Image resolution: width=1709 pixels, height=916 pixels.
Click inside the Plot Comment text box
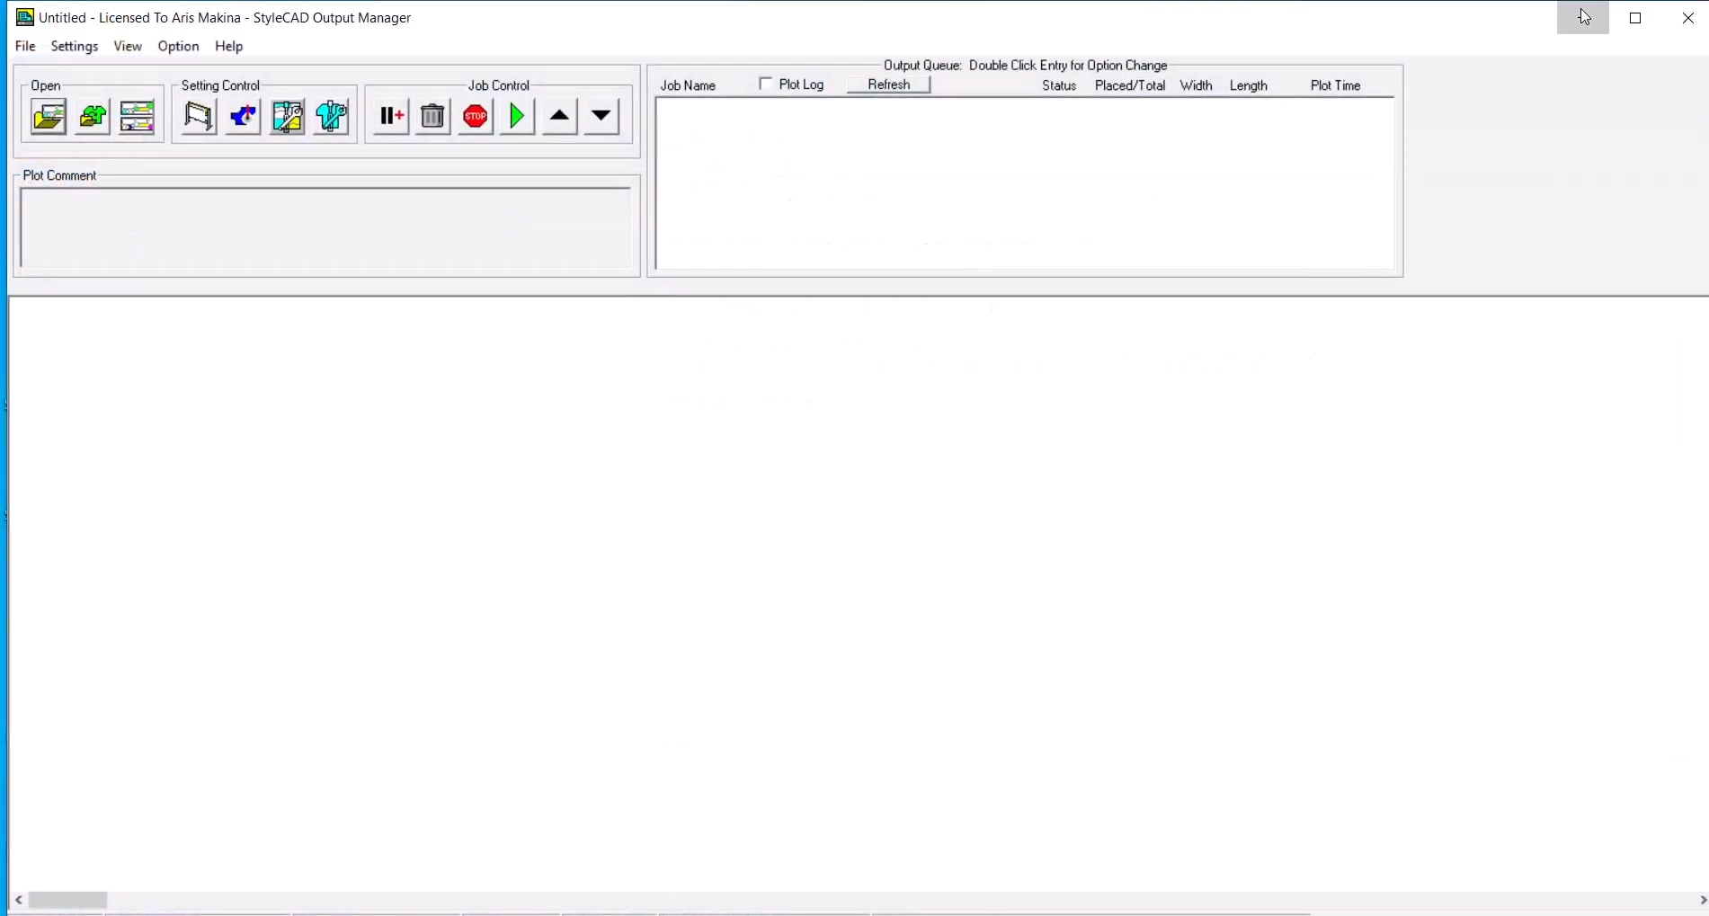pyautogui.click(x=325, y=227)
